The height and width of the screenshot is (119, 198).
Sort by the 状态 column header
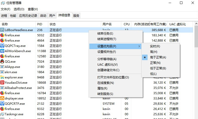click(x=75, y=24)
